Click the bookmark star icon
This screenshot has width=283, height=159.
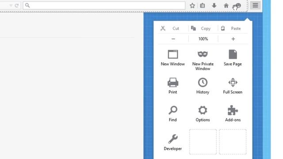coord(192,6)
